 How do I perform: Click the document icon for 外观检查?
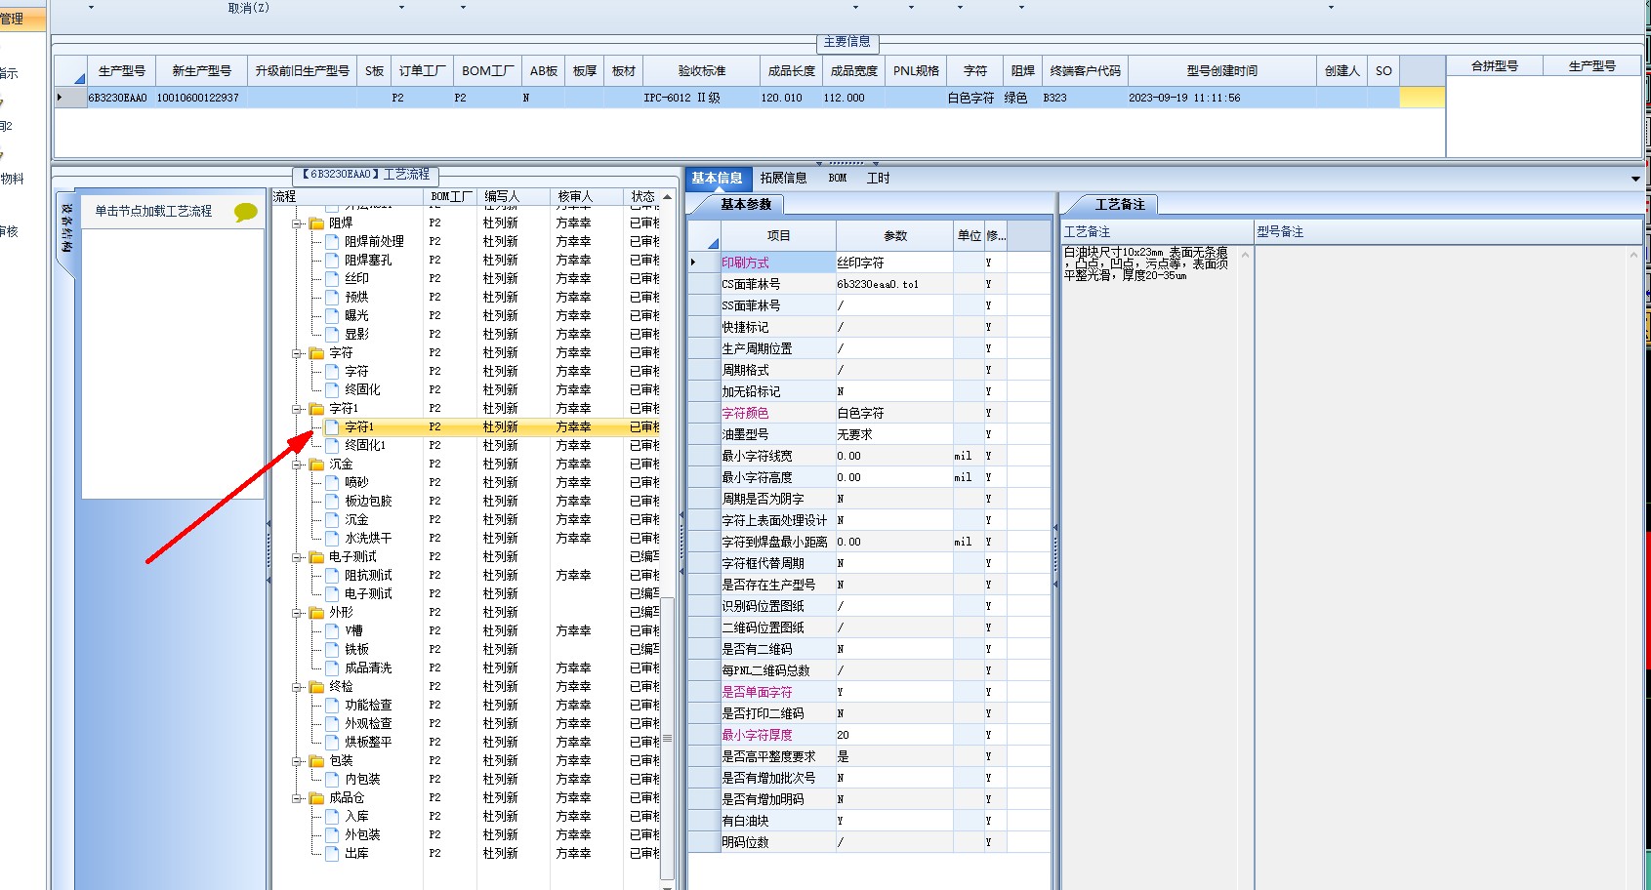click(x=332, y=723)
